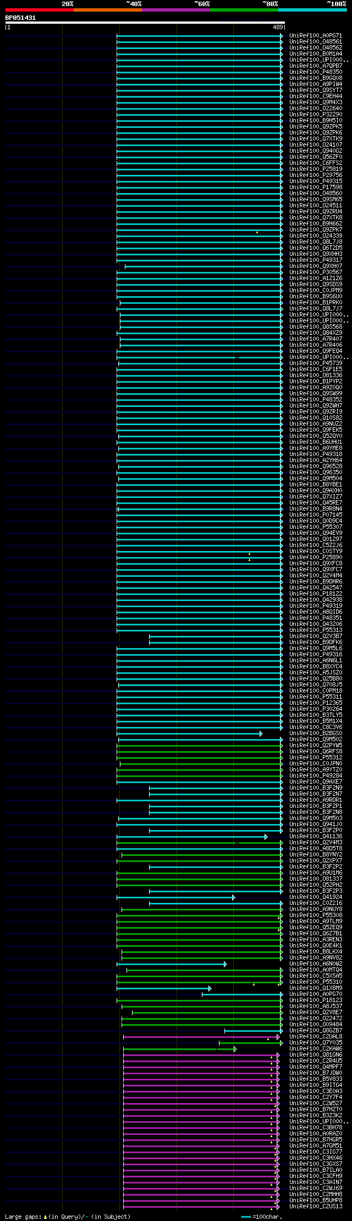Viewport: 352px width, 1221px height.
Task: Select the UniRef100_Q7Y035 label
Action: coord(316,1043)
